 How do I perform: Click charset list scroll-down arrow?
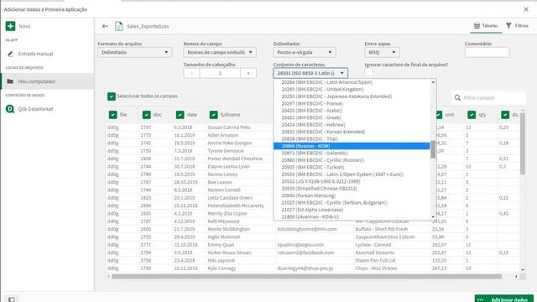[x=433, y=217]
